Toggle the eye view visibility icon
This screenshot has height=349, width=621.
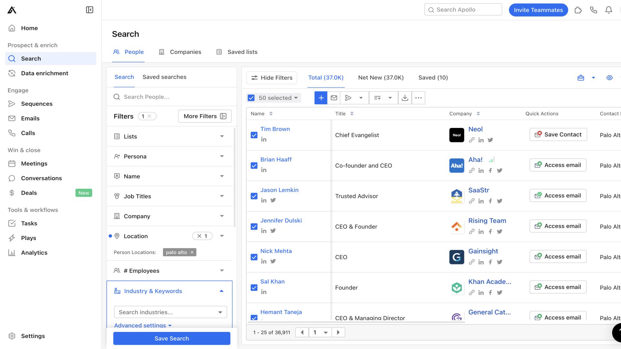(x=609, y=78)
